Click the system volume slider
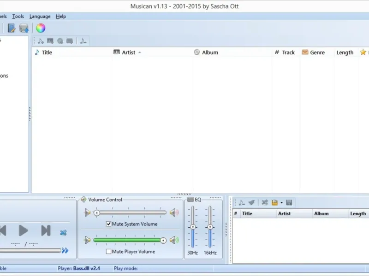The image size is (369, 276). [130, 213]
